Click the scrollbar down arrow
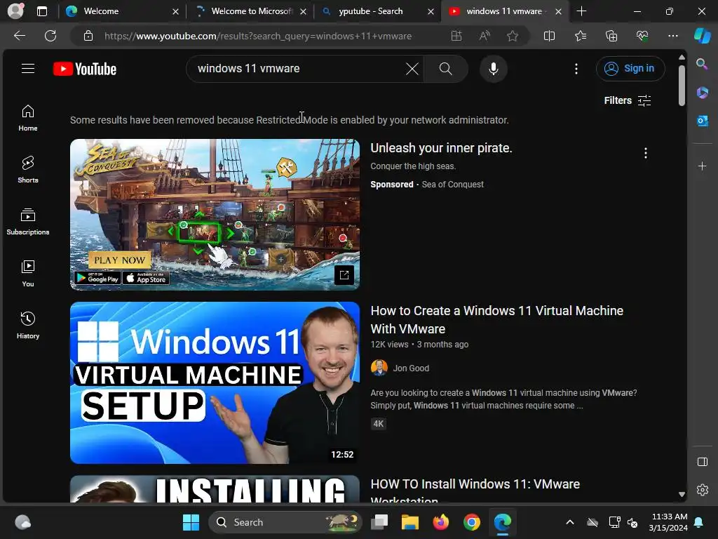The image size is (718, 539). [682, 495]
